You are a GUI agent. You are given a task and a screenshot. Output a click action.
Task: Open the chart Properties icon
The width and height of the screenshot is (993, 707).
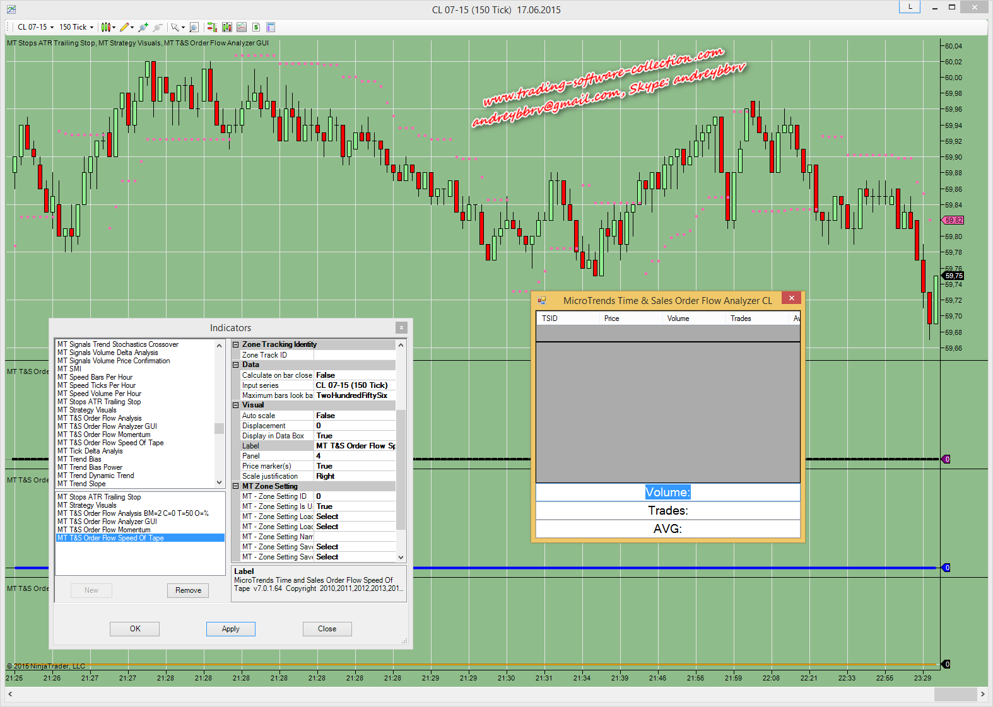pos(271,27)
